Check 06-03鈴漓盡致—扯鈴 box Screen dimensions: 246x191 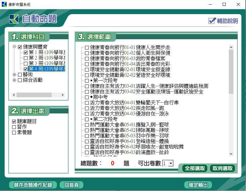coord(87,152)
